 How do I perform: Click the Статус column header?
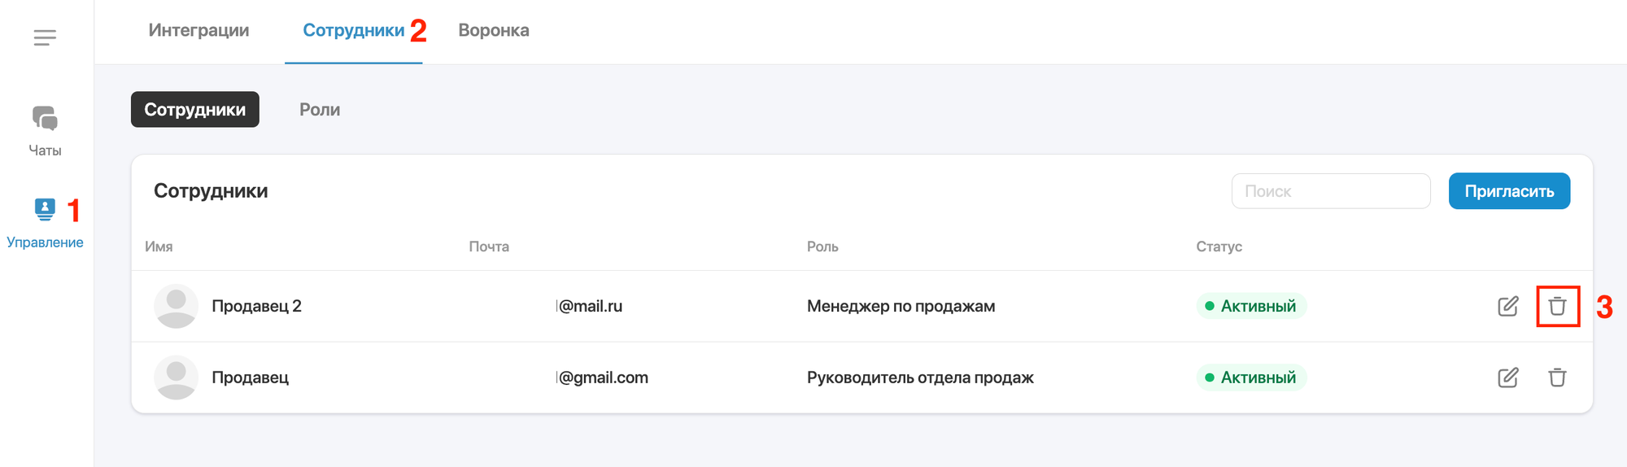point(1219,247)
